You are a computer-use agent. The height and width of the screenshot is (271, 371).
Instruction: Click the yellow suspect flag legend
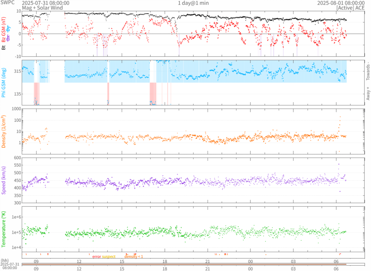(x=109, y=257)
